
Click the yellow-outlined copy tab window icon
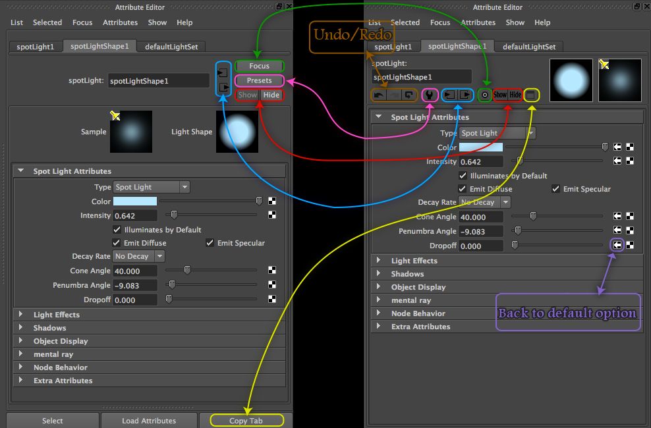531,95
